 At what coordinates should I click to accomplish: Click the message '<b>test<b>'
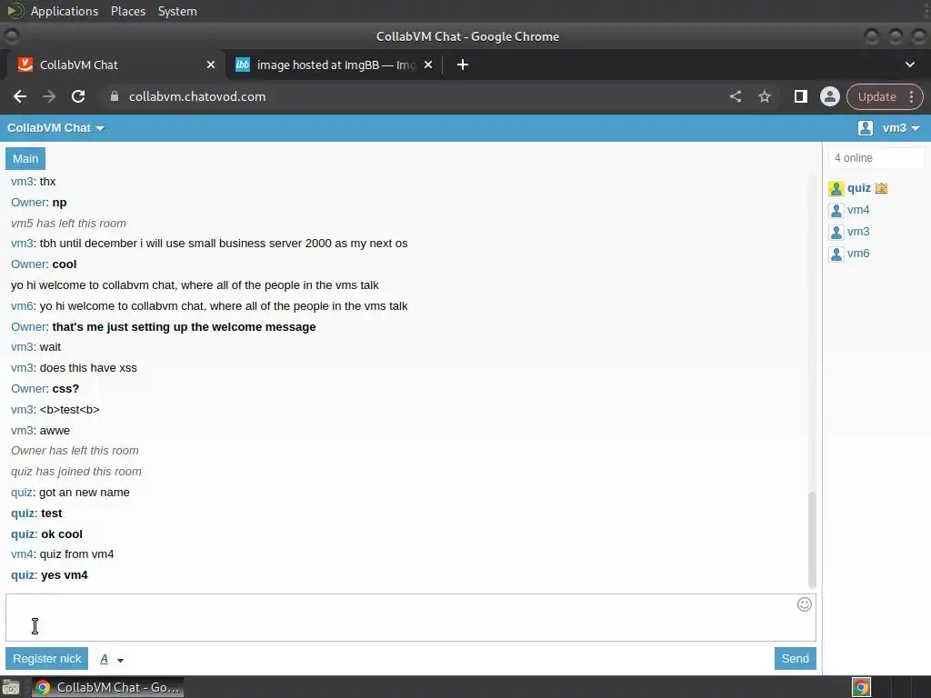click(x=69, y=410)
